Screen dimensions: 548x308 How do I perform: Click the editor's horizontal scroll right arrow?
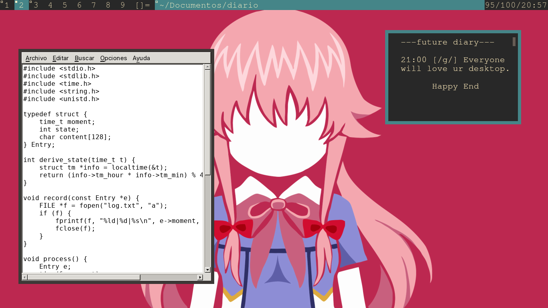[x=200, y=277]
